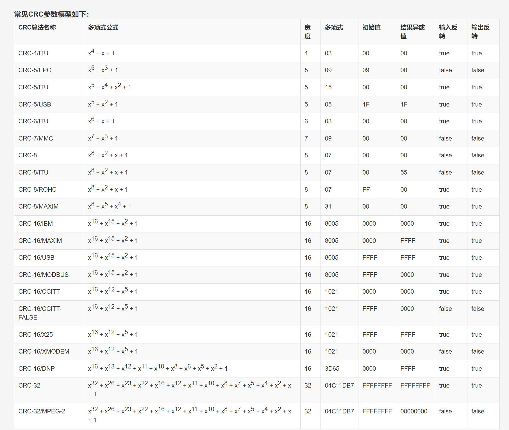Click the CRC-16/IBM polynomial 8005
Viewport: 509px width, 430px height.
(x=331, y=224)
